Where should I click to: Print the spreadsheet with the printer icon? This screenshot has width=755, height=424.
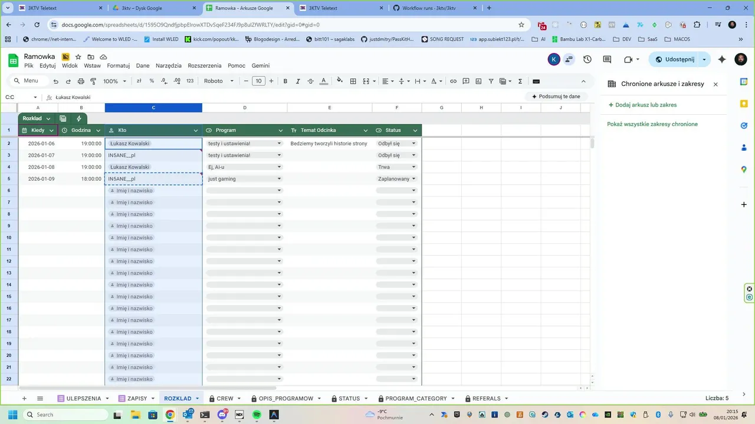(x=81, y=81)
